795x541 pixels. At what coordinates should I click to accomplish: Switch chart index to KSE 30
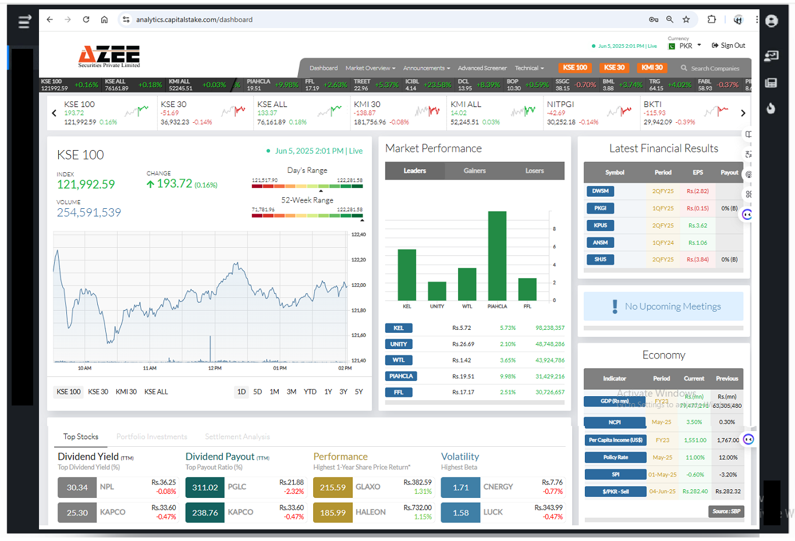[x=98, y=392]
